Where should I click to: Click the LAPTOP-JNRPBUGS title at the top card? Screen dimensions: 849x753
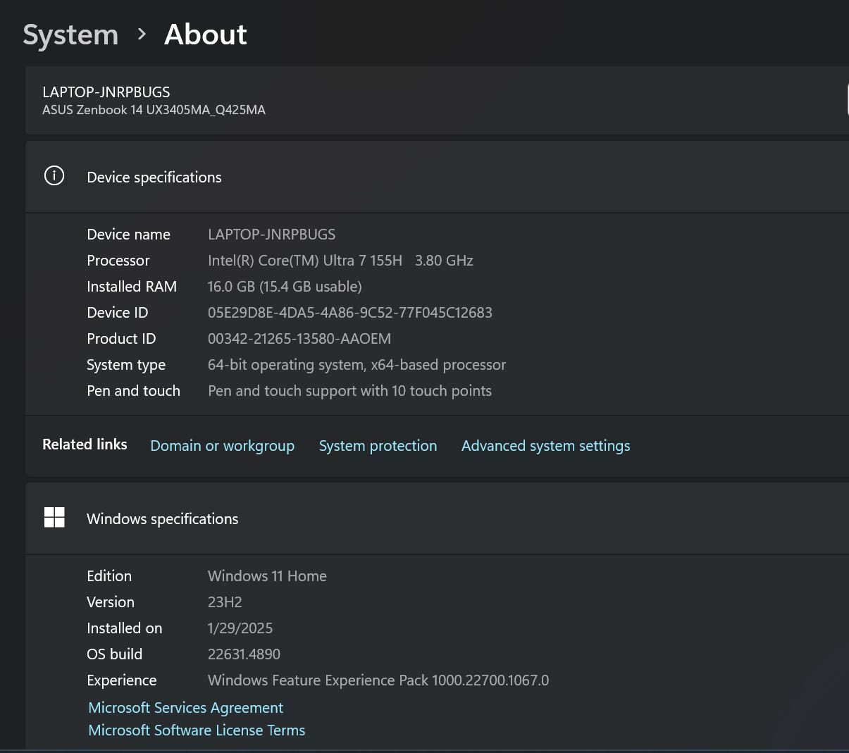pos(106,92)
